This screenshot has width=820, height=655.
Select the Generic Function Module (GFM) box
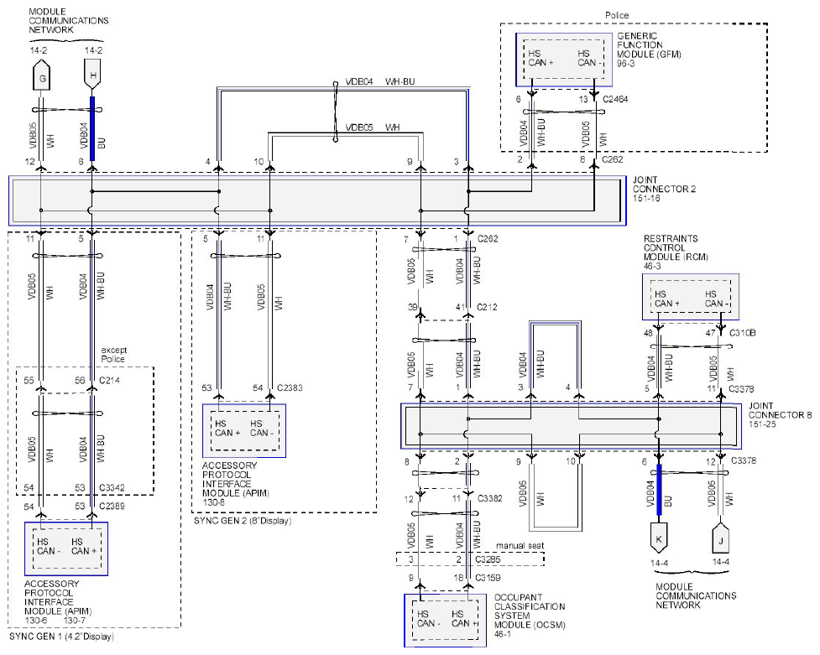564,60
